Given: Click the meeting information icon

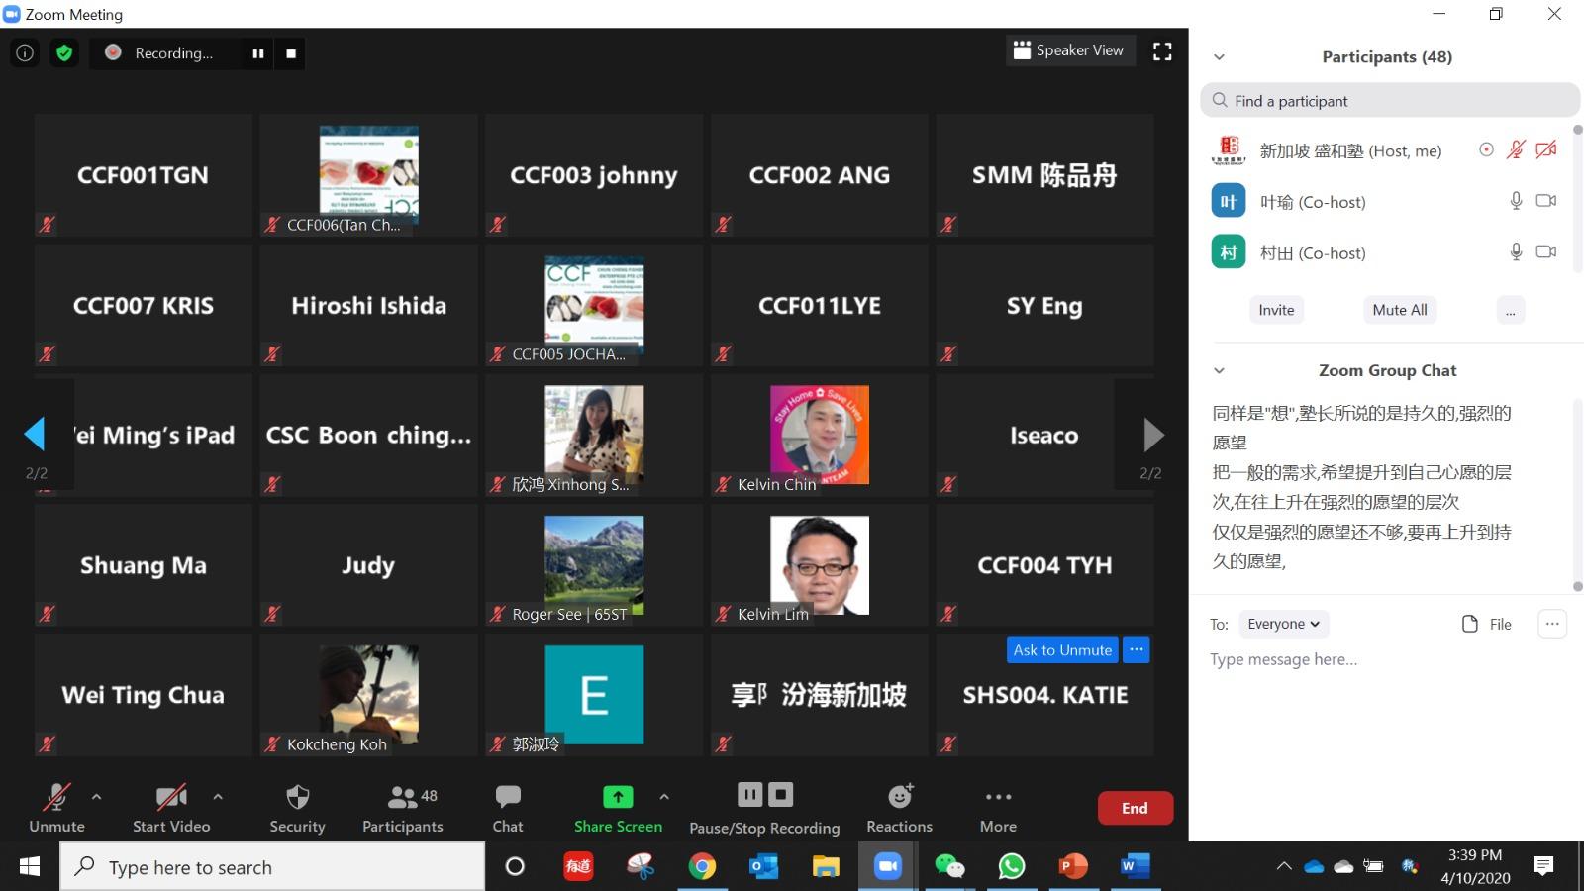Looking at the screenshot, I should tap(25, 53).
